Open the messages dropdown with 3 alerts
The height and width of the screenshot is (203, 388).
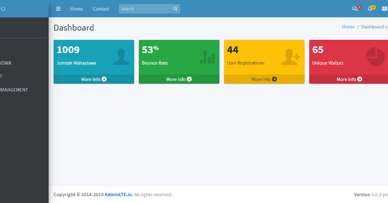pos(355,9)
